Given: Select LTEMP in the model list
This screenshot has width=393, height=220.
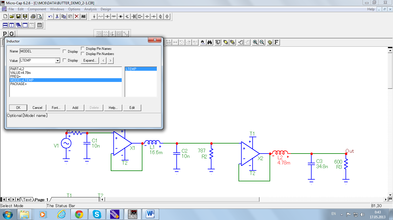Looking at the screenshot, I should coord(141,69).
